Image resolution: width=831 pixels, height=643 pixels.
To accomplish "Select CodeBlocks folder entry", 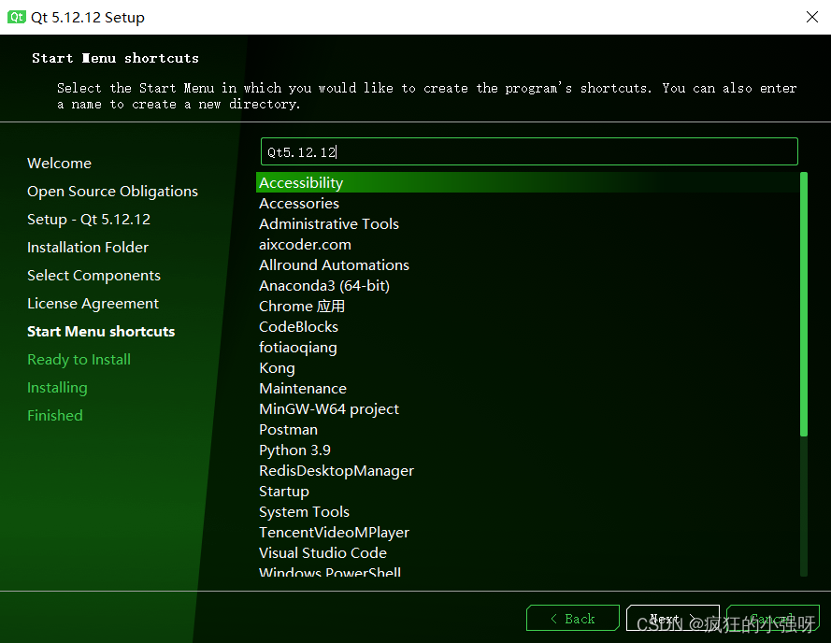I will (527, 326).
